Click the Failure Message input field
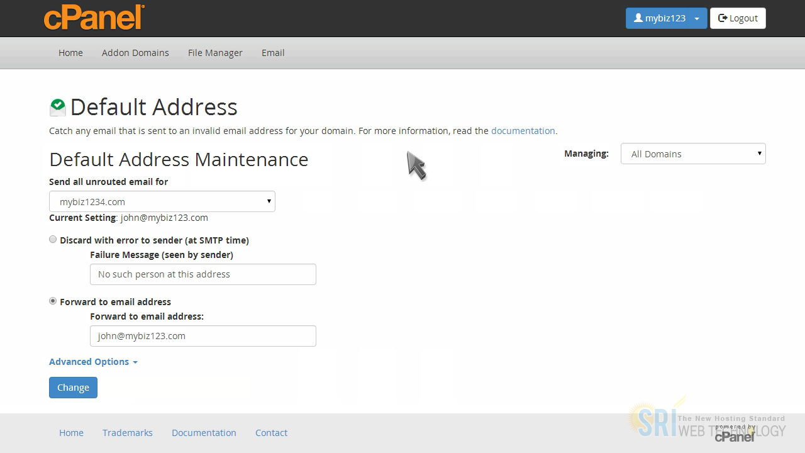Viewport: 805px width, 453px height. pyautogui.click(x=203, y=274)
